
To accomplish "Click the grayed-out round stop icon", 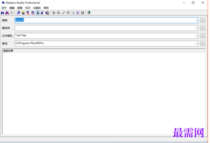I will coord(54,13).
